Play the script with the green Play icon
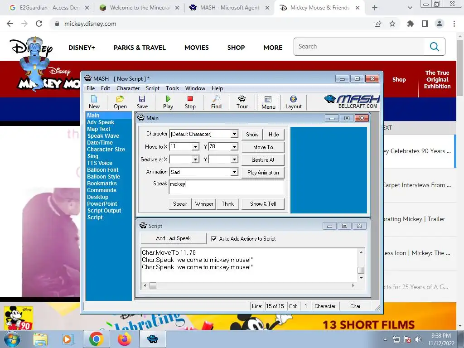This screenshot has height=348, width=464. point(168,102)
